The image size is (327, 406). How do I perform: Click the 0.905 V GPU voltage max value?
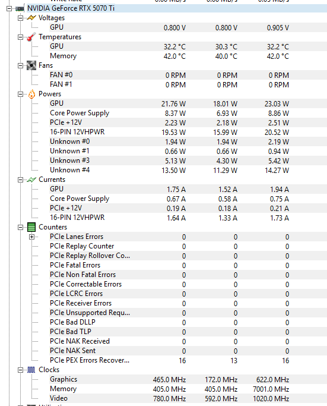point(278,28)
